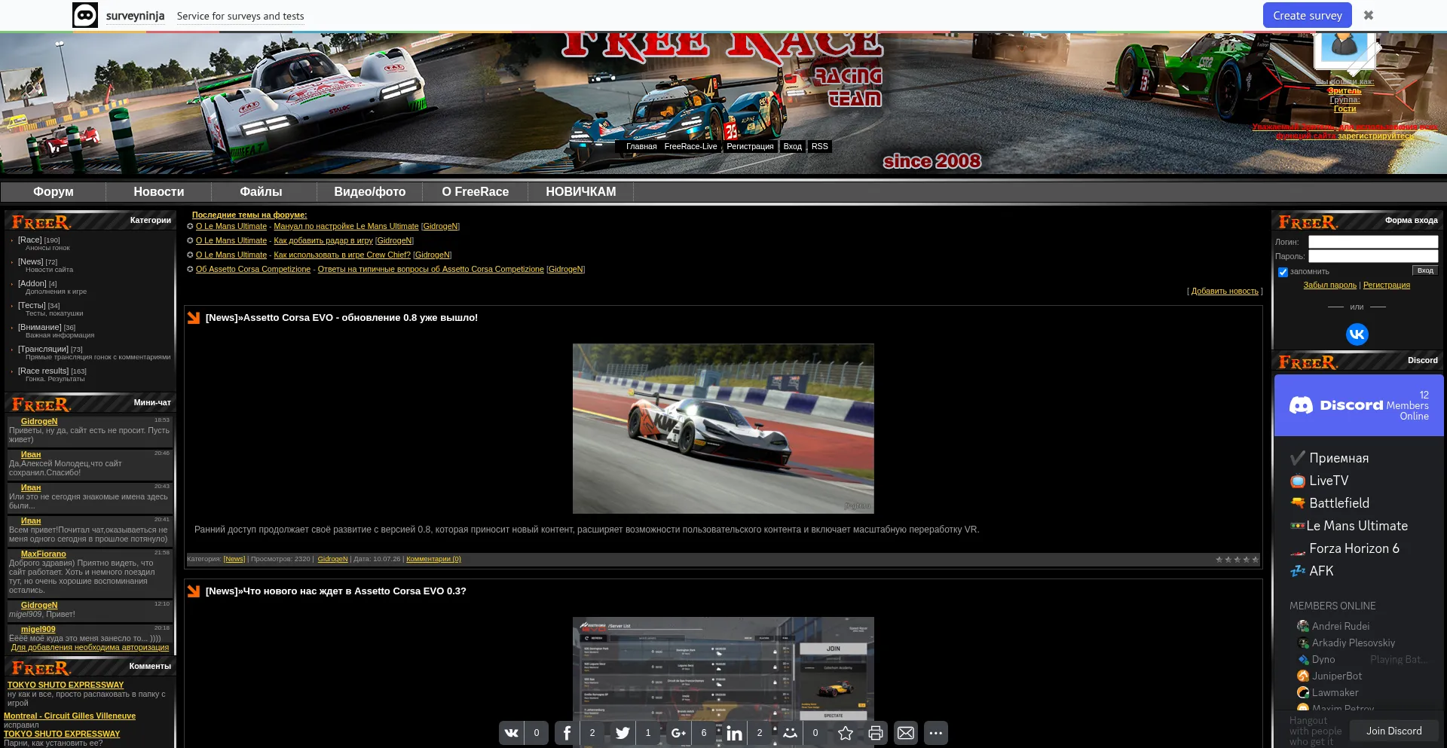
Task: Click the Вход login submit button
Action: (x=1425, y=270)
